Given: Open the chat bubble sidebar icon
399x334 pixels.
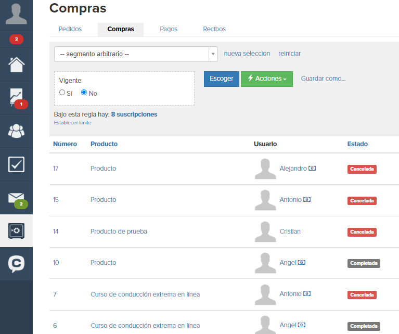Looking at the screenshot, I should coord(16,264).
